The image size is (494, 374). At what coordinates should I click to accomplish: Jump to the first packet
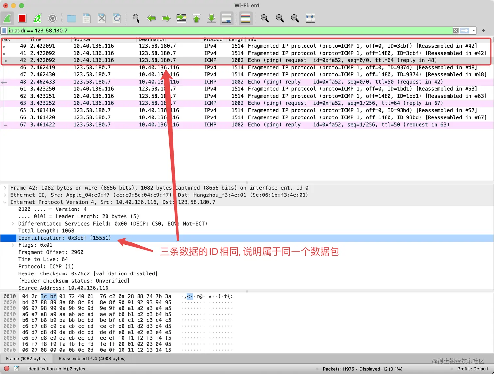196,18
